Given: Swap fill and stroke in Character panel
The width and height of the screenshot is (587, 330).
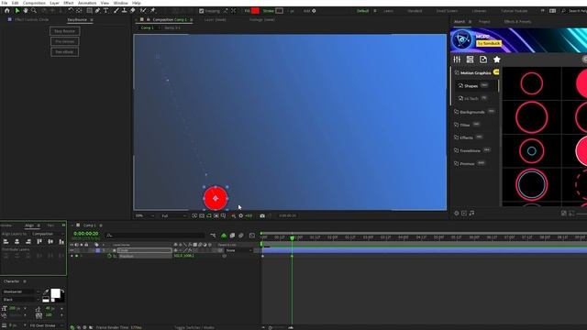Looking at the screenshot, I should coord(62,291).
